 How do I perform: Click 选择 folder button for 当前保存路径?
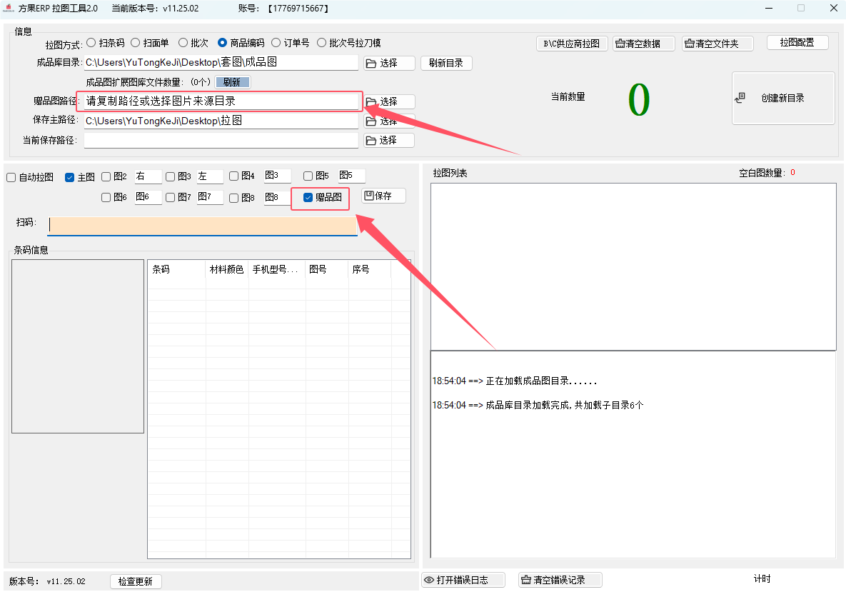coord(389,140)
